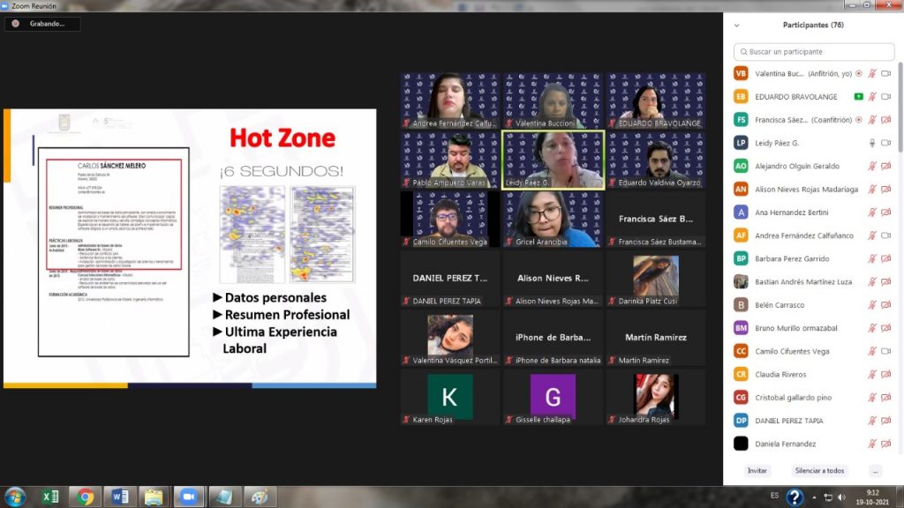
Task: Click EDUARDO BRAVOLANGE green screen-share icon
Action: click(858, 96)
